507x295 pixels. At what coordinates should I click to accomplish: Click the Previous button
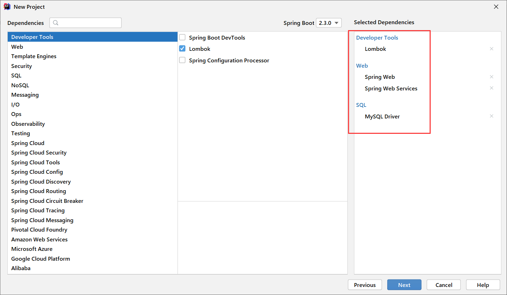tap(365, 285)
